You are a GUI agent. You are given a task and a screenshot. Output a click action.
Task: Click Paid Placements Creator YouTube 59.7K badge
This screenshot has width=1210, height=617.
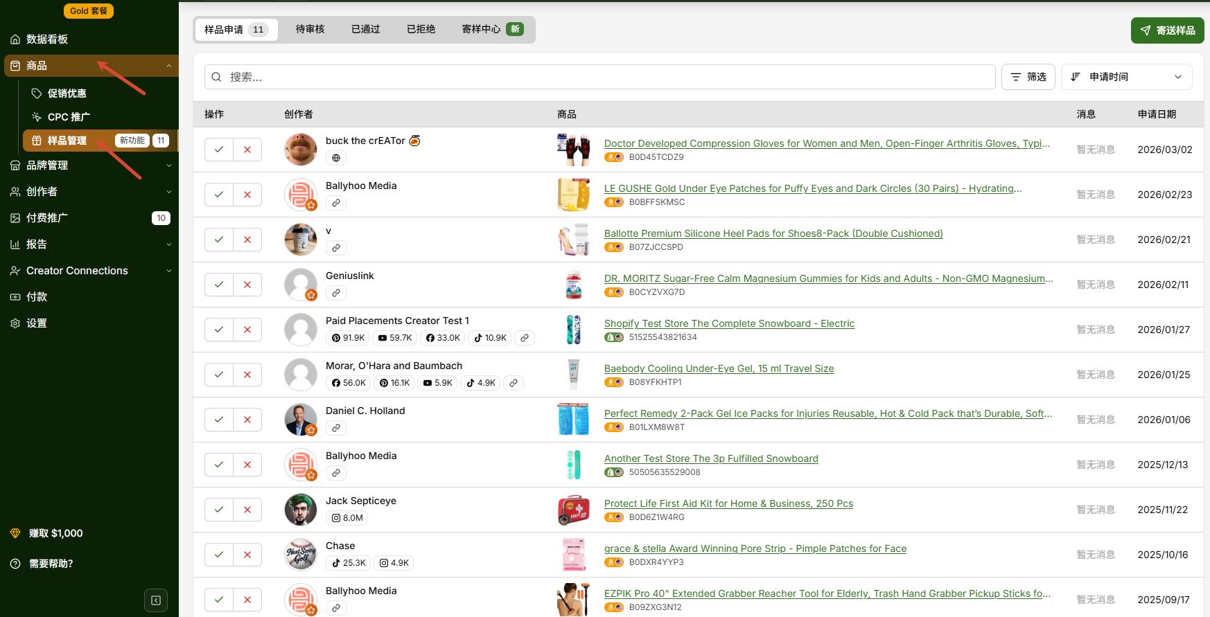click(395, 338)
